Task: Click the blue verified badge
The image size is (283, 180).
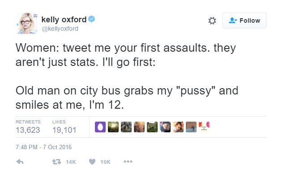Action: (x=91, y=19)
